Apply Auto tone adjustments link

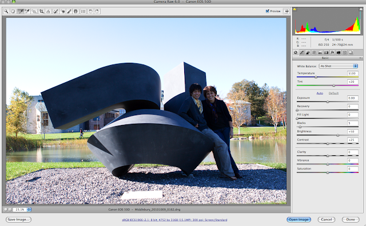click(320, 93)
